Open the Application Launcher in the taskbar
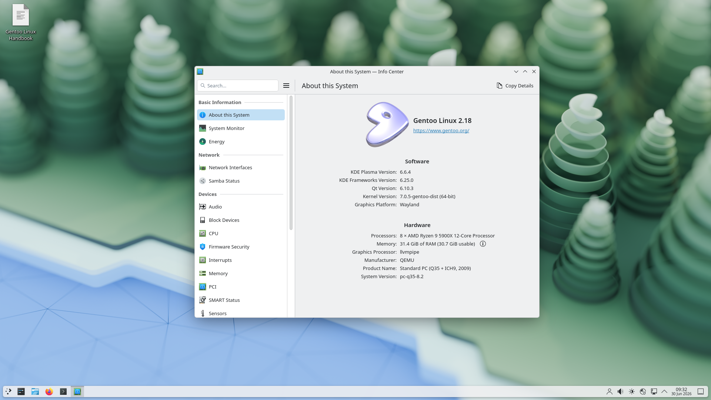Image resolution: width=711 pixels, height=400 pixels. point(8,391)
